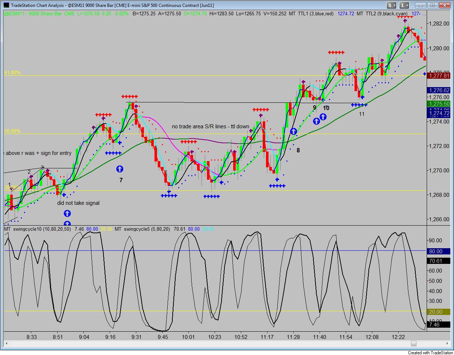Click the 8:33 time axis label

(32, 337)
